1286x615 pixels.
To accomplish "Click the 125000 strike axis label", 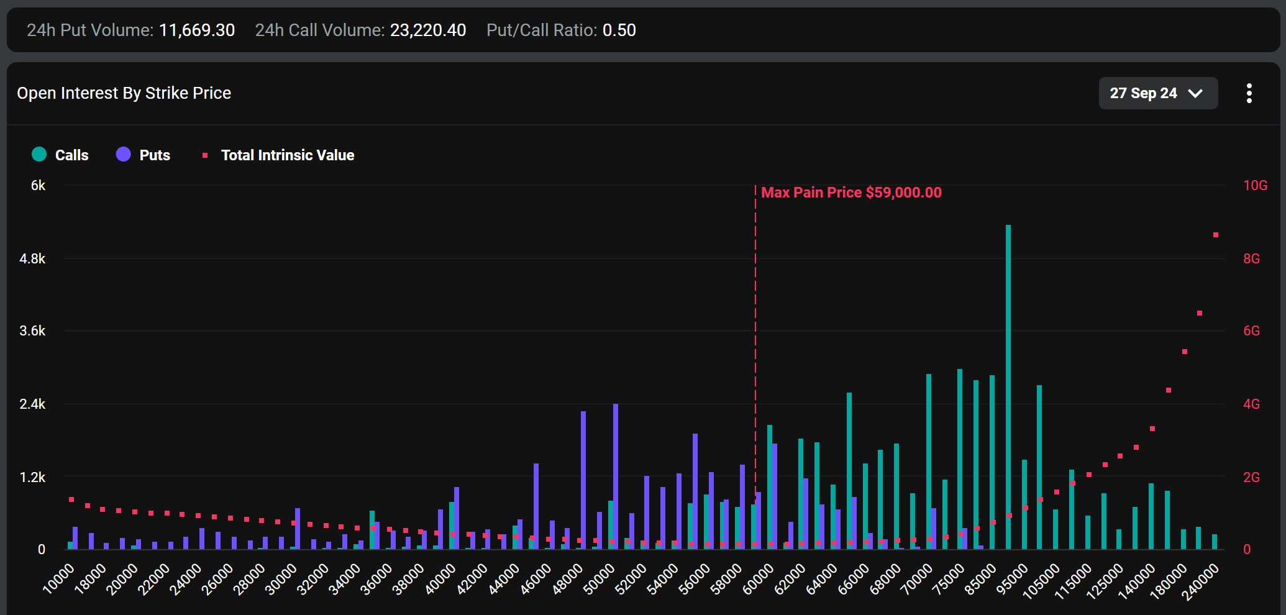I will coord(1105,582).
